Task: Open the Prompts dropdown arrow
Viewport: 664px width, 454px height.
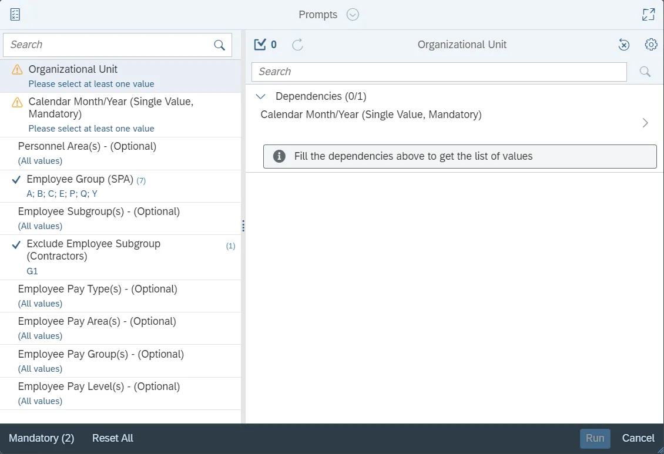Action: click(x=353, y=15)
